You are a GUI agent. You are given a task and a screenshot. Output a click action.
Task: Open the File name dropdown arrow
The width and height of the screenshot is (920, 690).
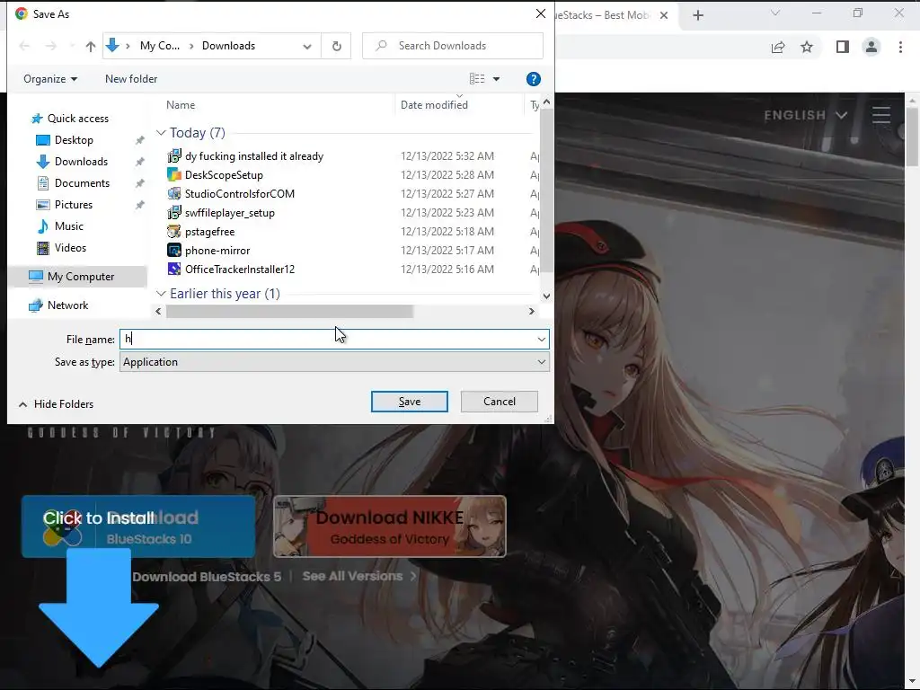[x=541, y=339]
